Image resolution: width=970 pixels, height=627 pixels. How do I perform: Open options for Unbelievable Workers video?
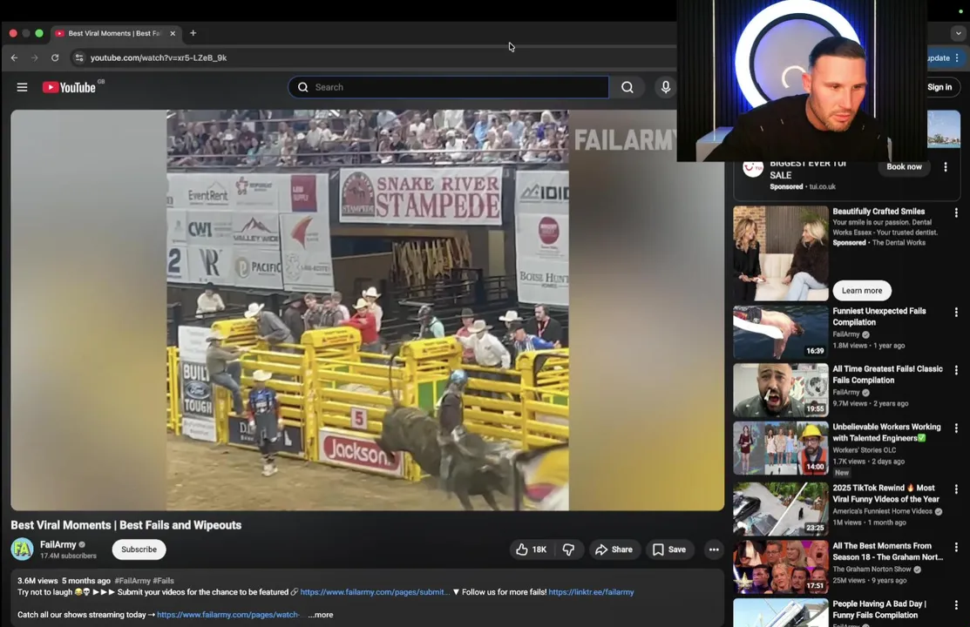tap(956, 428)
